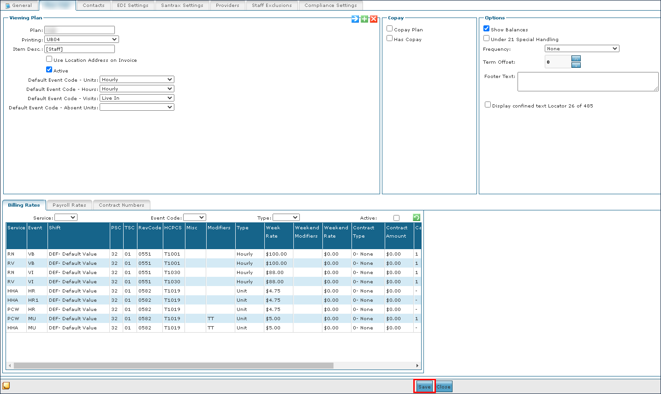Switch to the Payroll Rates tab

[x=69, y=205]
